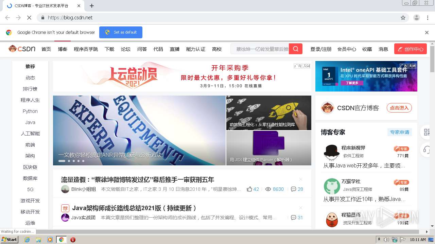Show hidden system tray icons

pos(379,240)
